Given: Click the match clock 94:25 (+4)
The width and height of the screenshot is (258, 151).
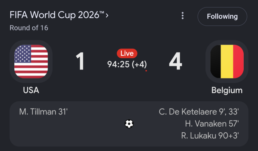Looking at the screenshot, I should (x=127, y=64).
